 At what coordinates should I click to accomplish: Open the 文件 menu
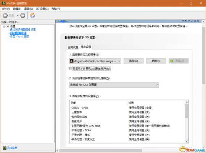[x=6, y=9]
